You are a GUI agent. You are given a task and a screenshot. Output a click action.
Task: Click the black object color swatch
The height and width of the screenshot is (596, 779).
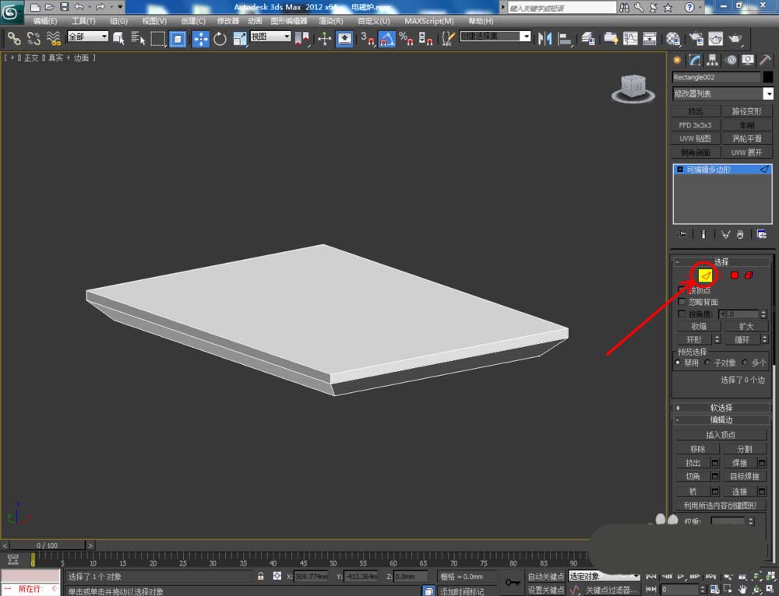[x=768, y=77]
